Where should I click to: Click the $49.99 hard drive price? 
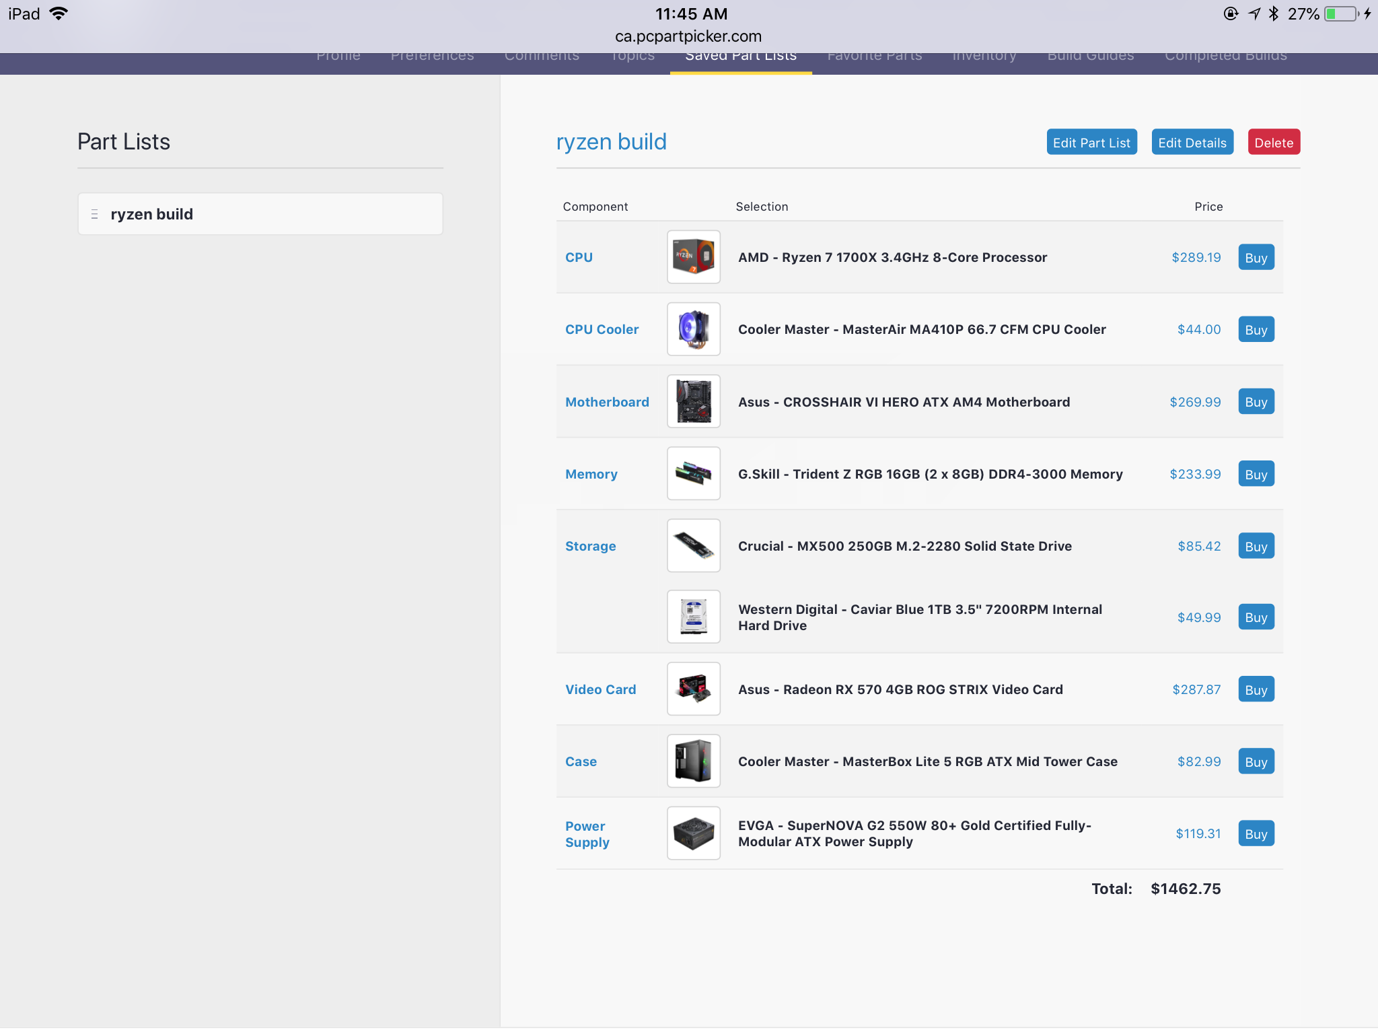(x=1198, y=617)
